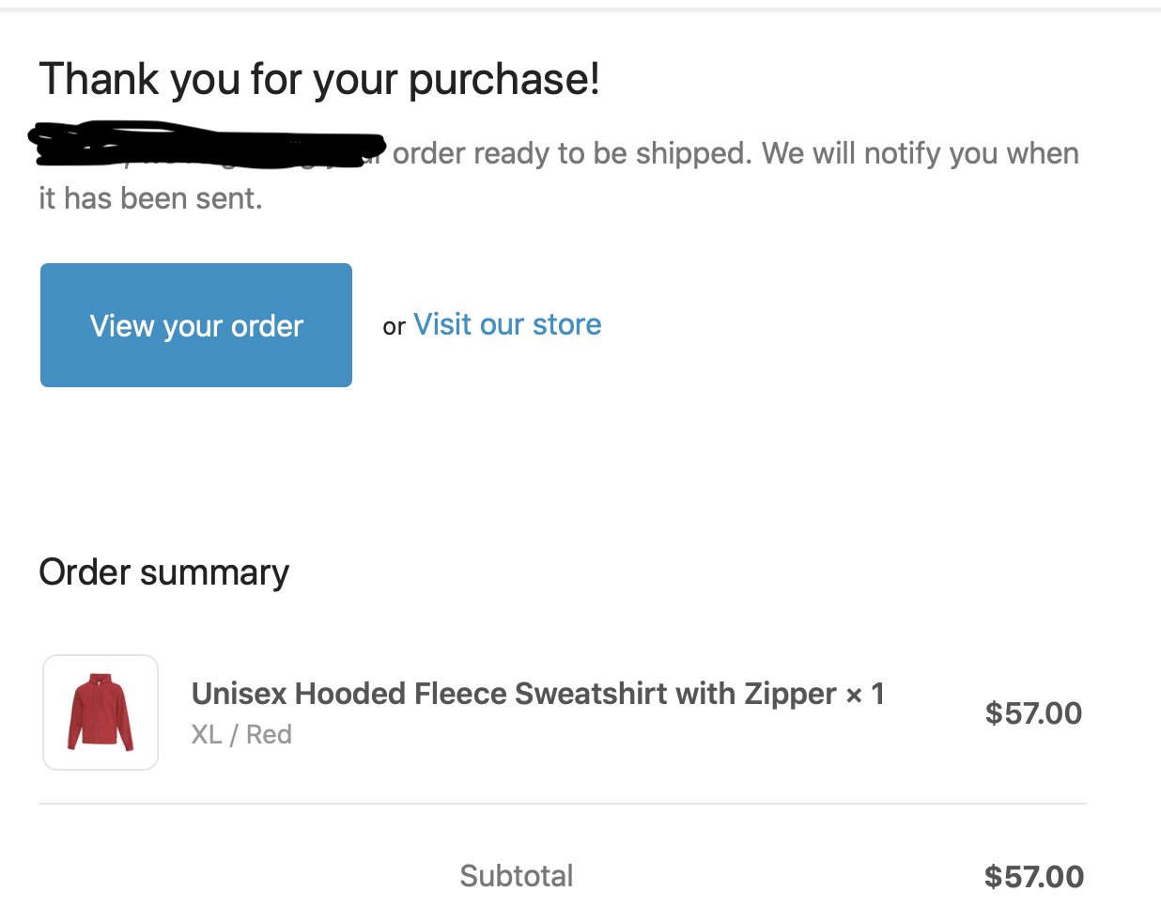Click the "it has been sent." text
Image resolution: width=1161 pixels, height=923 pixels.
[150, 198]
